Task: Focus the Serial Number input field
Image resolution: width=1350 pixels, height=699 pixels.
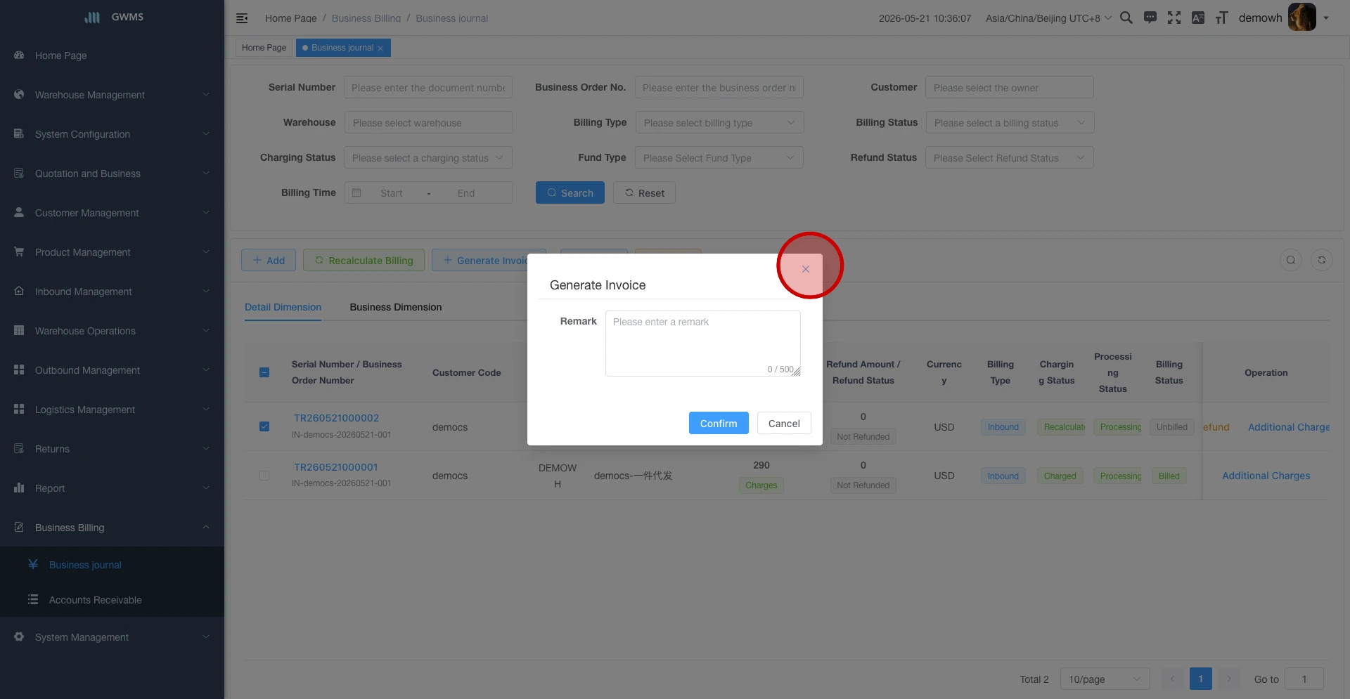Action: pos(428,88)
